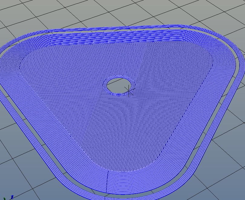Click the diagonal infill left of the center hole

67,87
